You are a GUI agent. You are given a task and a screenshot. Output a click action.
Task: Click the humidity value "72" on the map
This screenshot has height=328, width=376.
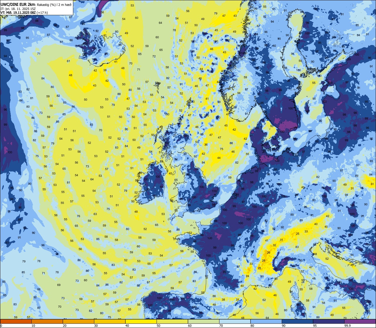[154, 56]
